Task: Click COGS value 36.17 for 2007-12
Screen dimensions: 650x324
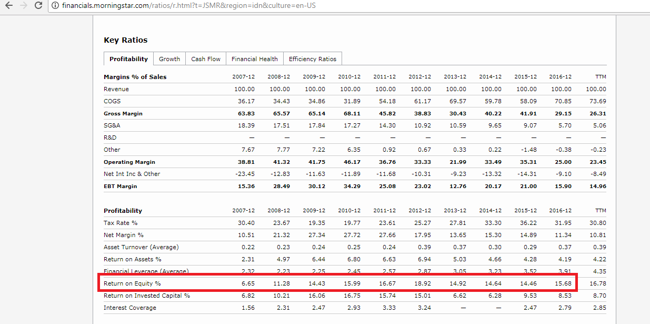Action: coord(246,101)
